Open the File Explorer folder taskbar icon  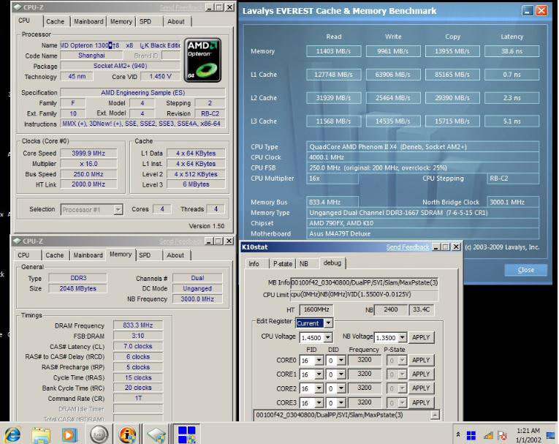click(x=41, y=434)
